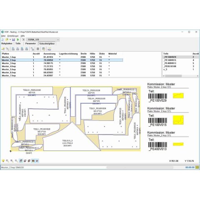Click the second 3D box view icon
Image resolution: width=200 pixels, height=200 pixels.
pyautogui.click(x=25, y=161)
